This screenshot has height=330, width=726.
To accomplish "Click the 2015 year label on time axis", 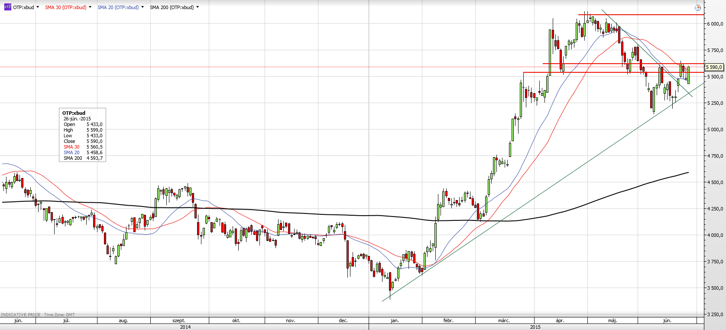I will (535, 327).
